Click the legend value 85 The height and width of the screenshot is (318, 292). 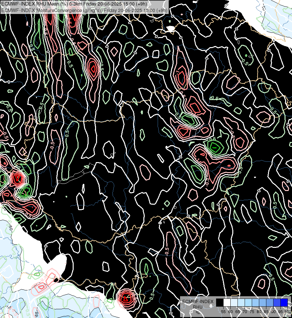pos(266,312)
